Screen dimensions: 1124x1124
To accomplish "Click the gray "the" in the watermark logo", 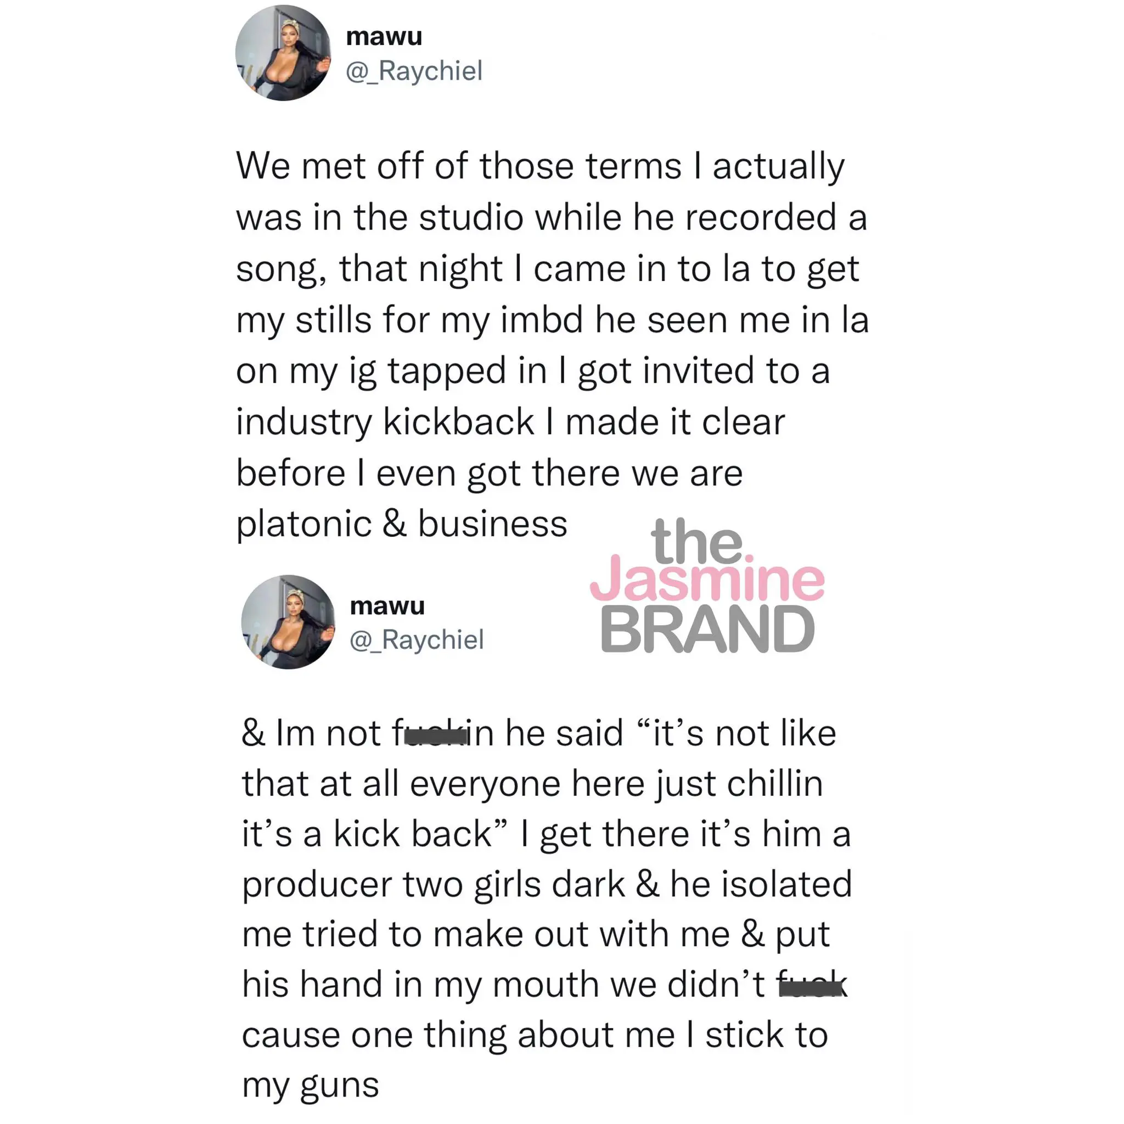I will coord(696,541).
